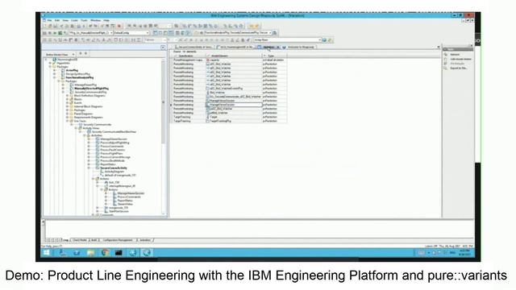This screenshot has width=516, height=290.
Task: Select the Configuration Management output tab
Action: pos(118,240)
